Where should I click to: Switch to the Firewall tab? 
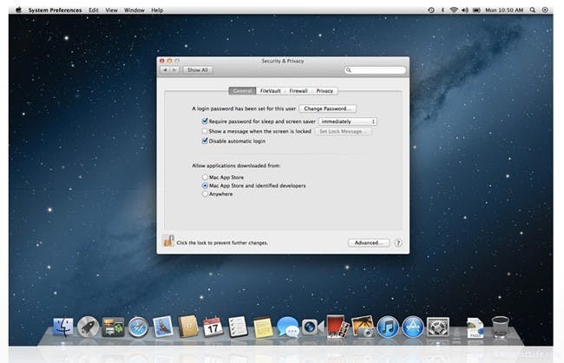pos(298,91)
